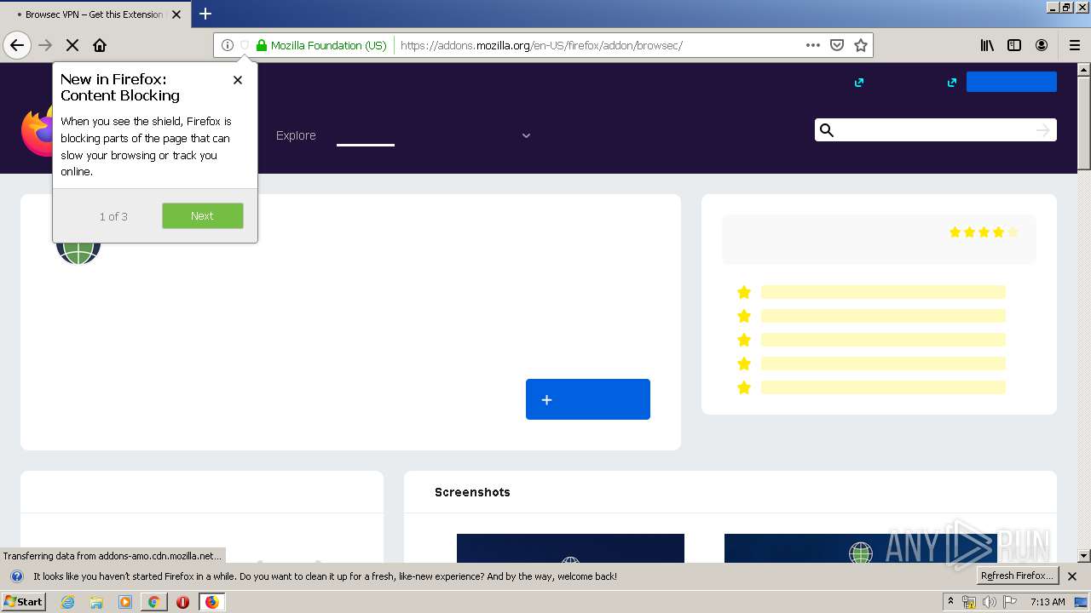
Task: Open a new tab
Action: 205,14
